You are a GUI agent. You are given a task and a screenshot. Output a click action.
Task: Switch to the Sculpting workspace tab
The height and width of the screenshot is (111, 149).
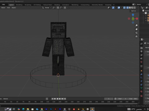point(28,5)
